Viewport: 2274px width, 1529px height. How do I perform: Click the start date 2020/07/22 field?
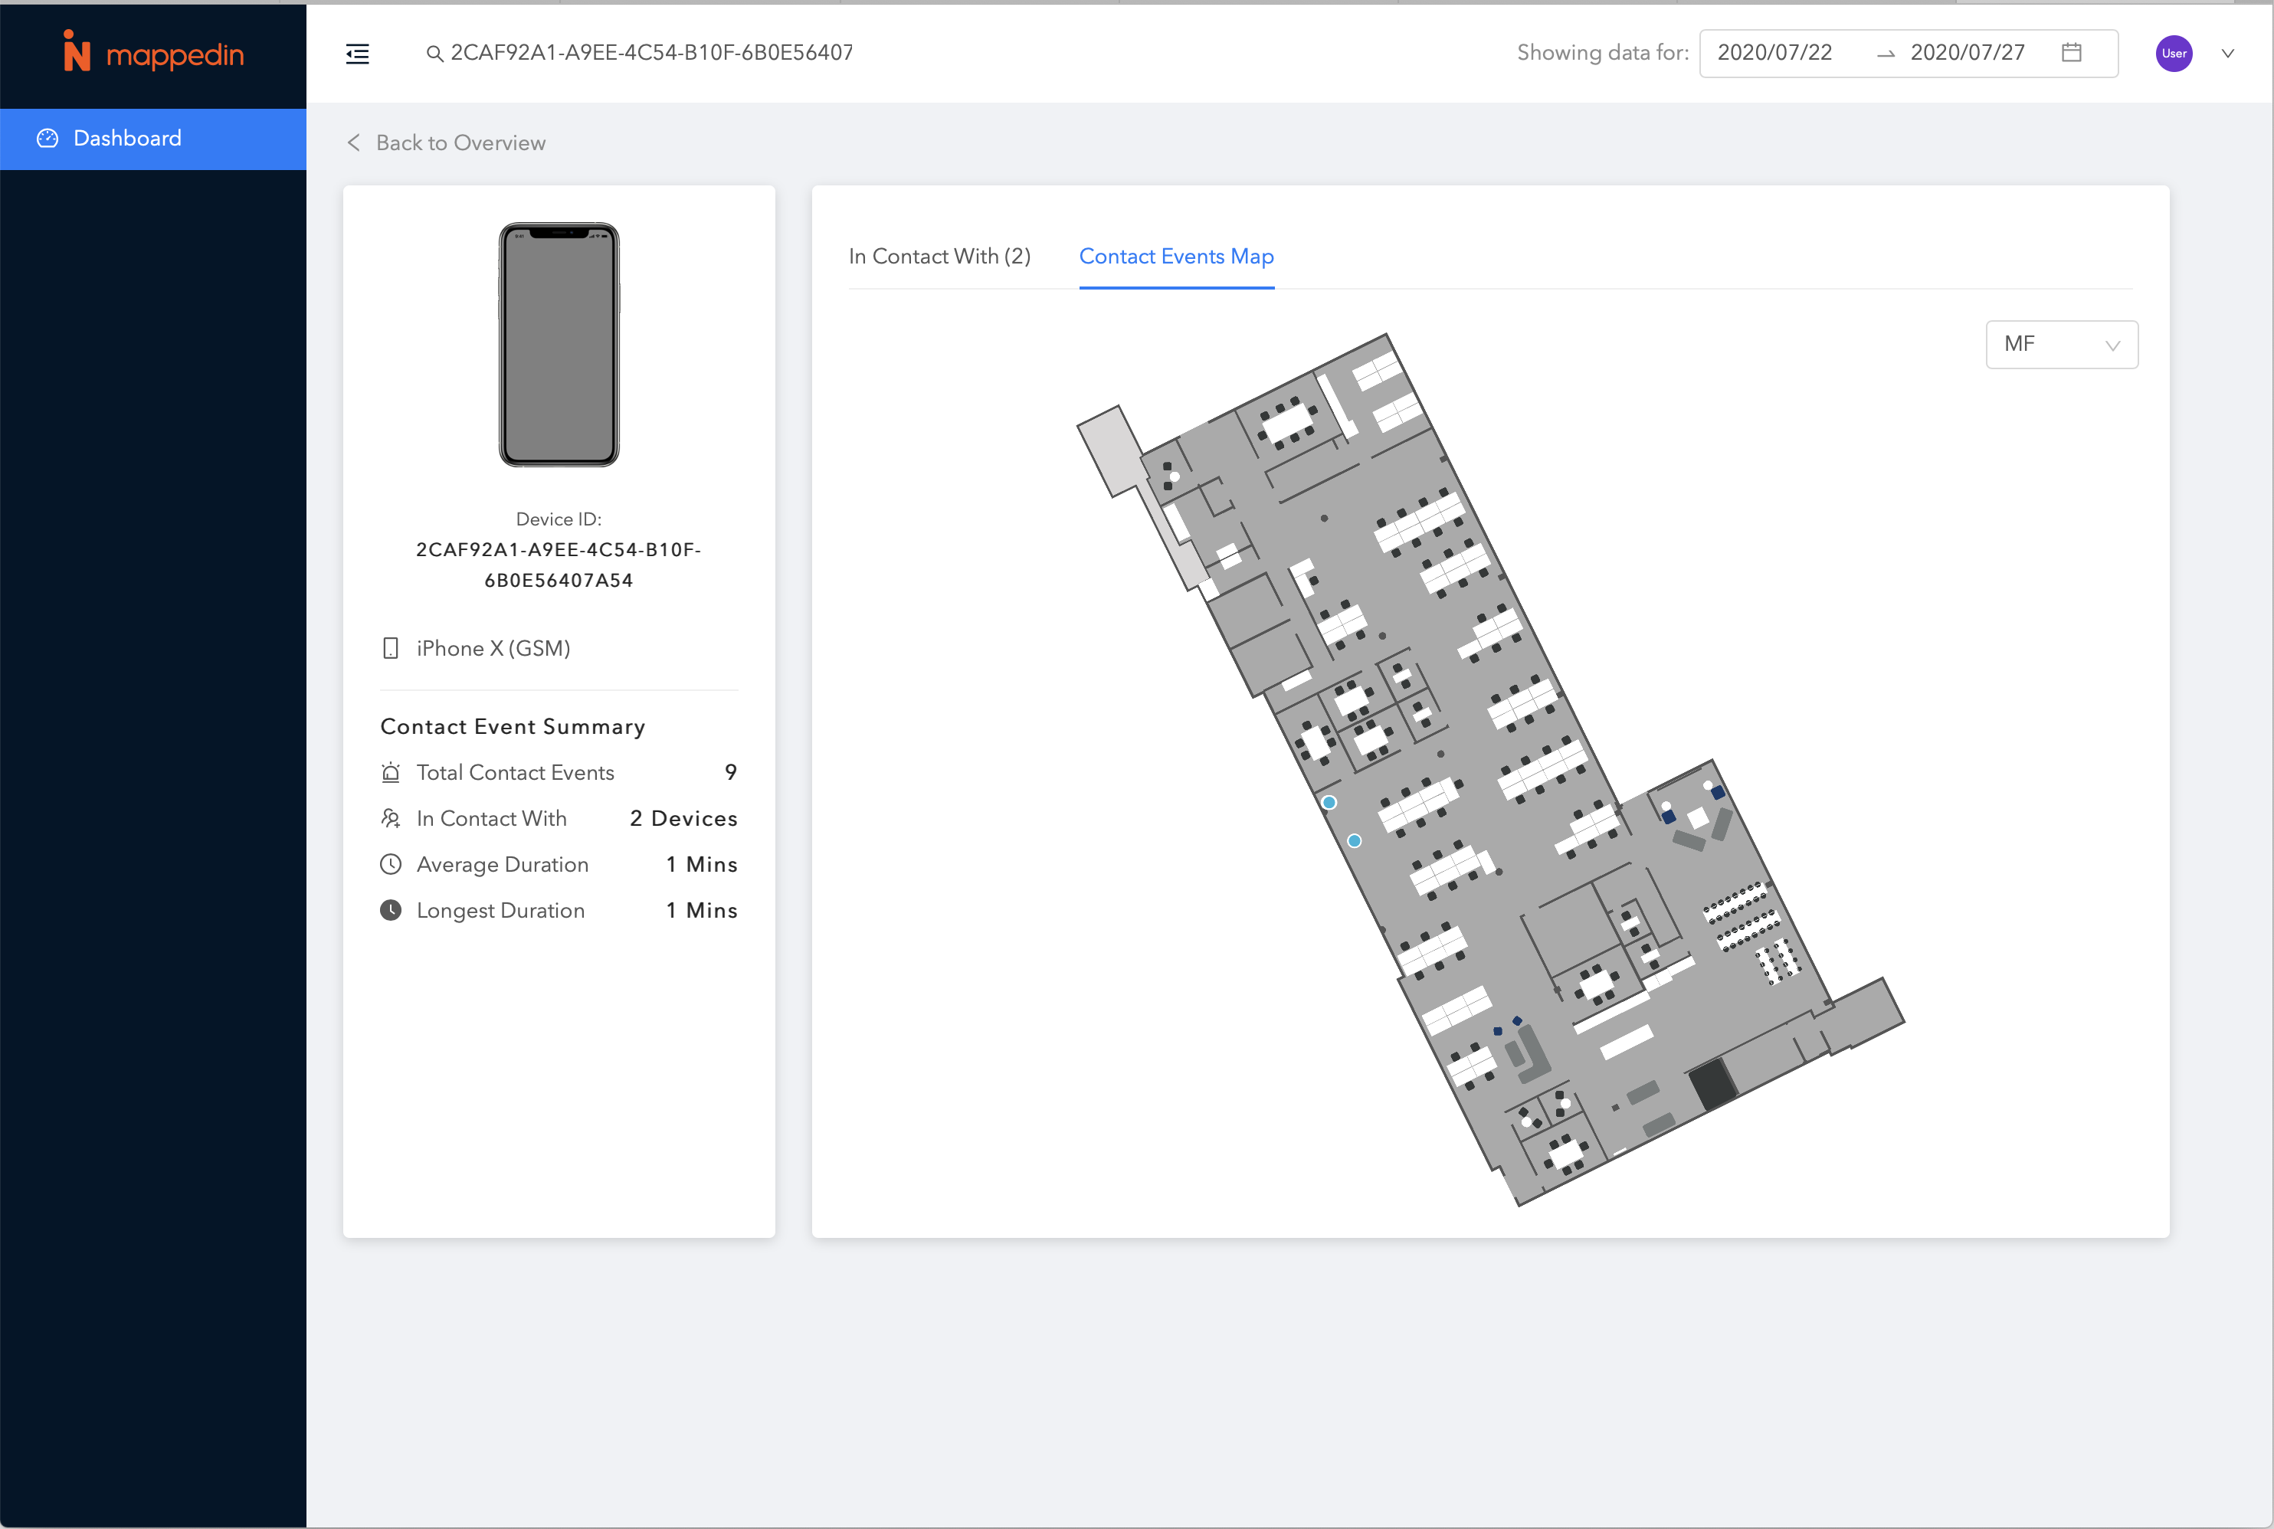point(1774,53)
